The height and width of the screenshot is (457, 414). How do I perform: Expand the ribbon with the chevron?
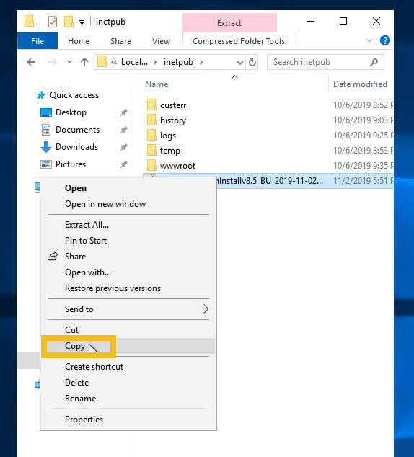tap(369, 40)
